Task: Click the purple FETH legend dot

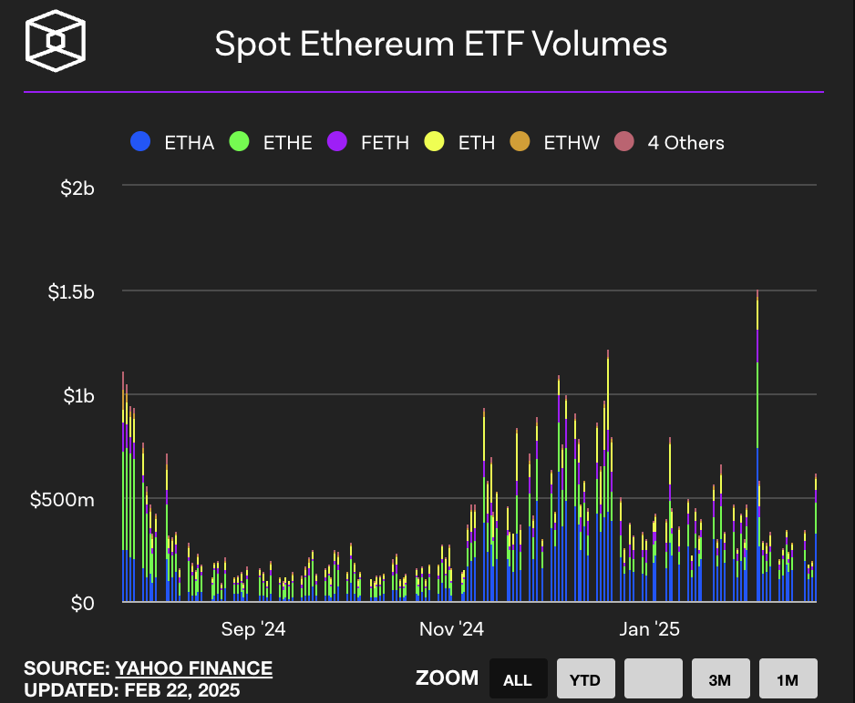Action: click(x=337, y=142)
